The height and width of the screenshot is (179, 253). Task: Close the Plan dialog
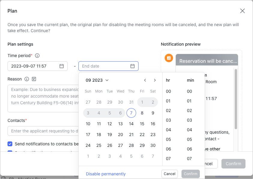click(242, 11)
